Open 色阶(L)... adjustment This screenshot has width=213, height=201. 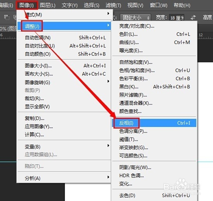click(154, 34)
